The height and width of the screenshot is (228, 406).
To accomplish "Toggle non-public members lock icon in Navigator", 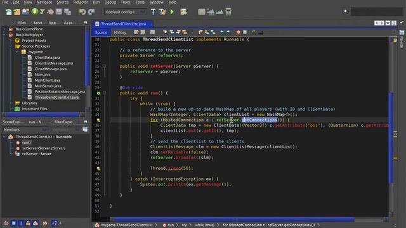I will pos(28,223).
